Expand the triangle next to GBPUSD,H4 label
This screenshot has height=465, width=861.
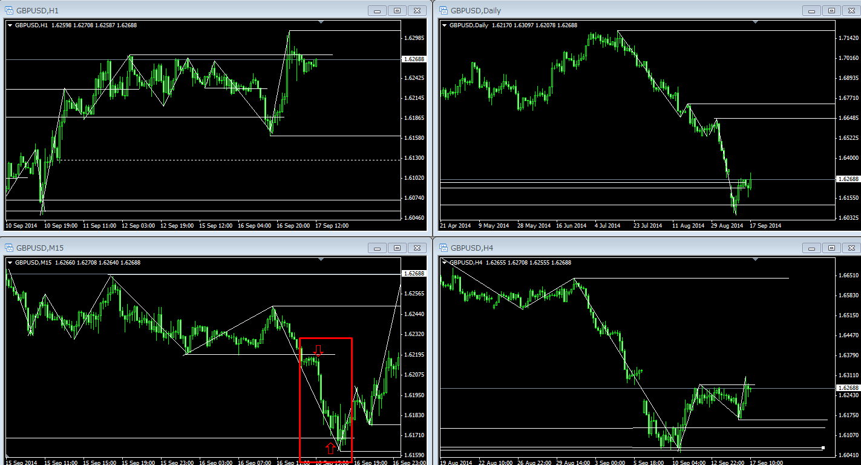(x=445, y=263)
